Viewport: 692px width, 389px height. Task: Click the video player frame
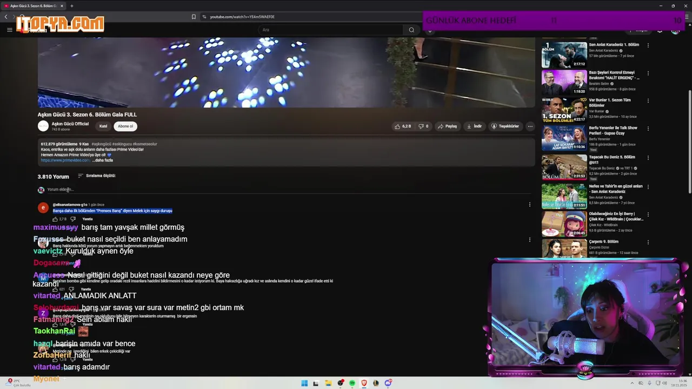[x=286, y=72]
